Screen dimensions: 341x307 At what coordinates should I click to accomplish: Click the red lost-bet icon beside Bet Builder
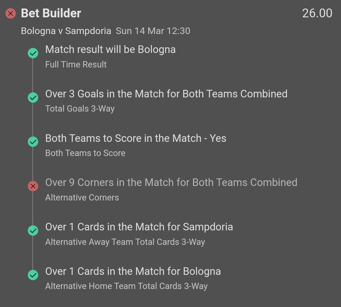click(x=10, y=14)
